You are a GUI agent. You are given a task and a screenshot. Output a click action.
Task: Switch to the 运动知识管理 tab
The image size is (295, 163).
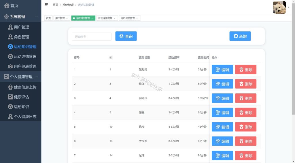tap(83, 18)
